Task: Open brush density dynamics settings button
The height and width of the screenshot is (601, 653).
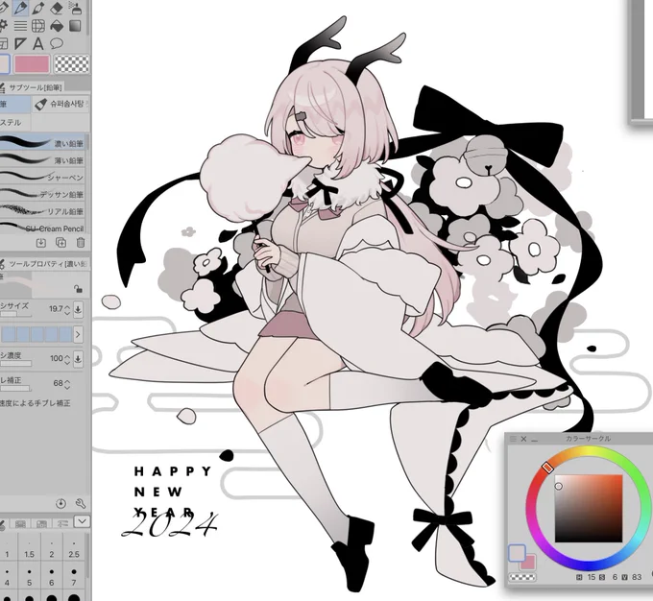Action: (x=78, y=359)
